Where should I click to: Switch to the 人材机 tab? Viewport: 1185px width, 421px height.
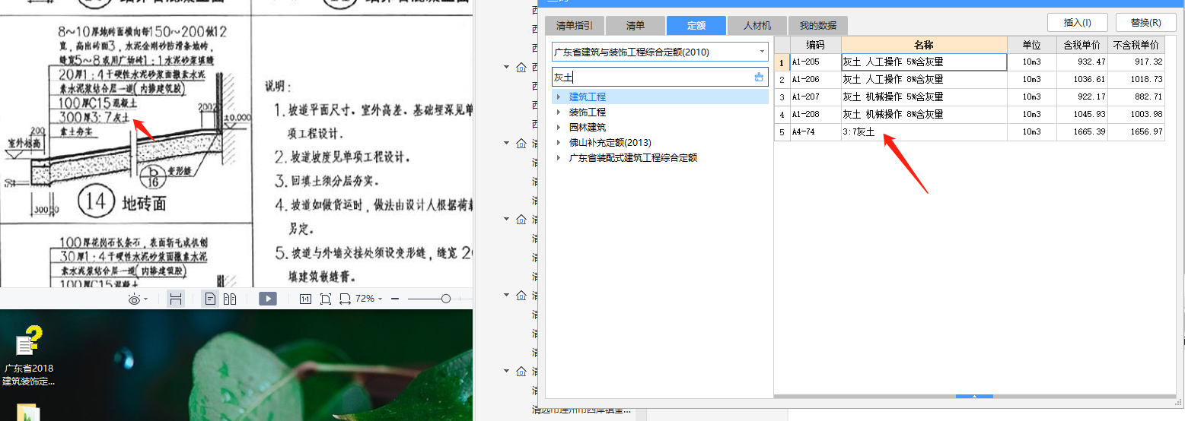coord(757,25)
